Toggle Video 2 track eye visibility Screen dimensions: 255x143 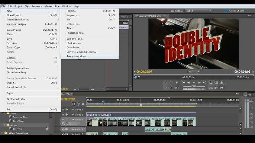(x=63, y=114)
